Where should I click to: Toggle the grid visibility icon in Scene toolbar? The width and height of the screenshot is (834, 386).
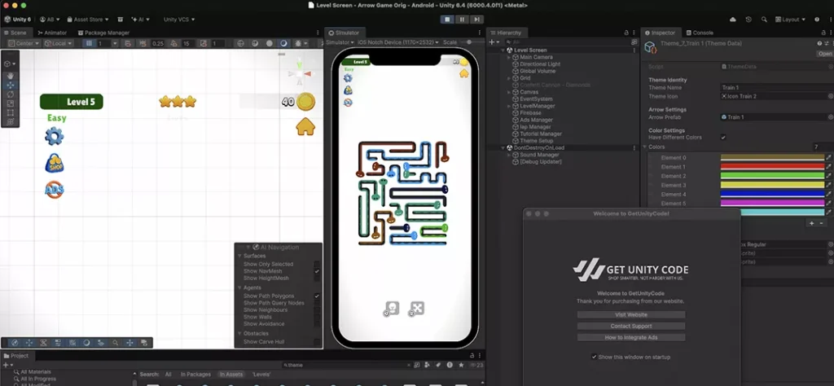click(90, 43)
